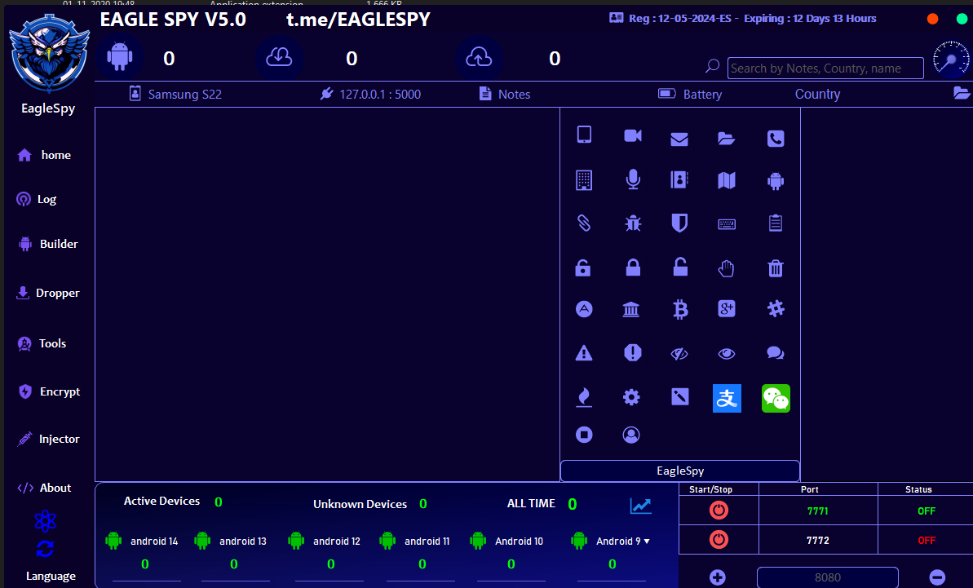The height and width of the screenshot is (588, 973).
Task: Click the 8080 port input field
Action: click(827, 577)
